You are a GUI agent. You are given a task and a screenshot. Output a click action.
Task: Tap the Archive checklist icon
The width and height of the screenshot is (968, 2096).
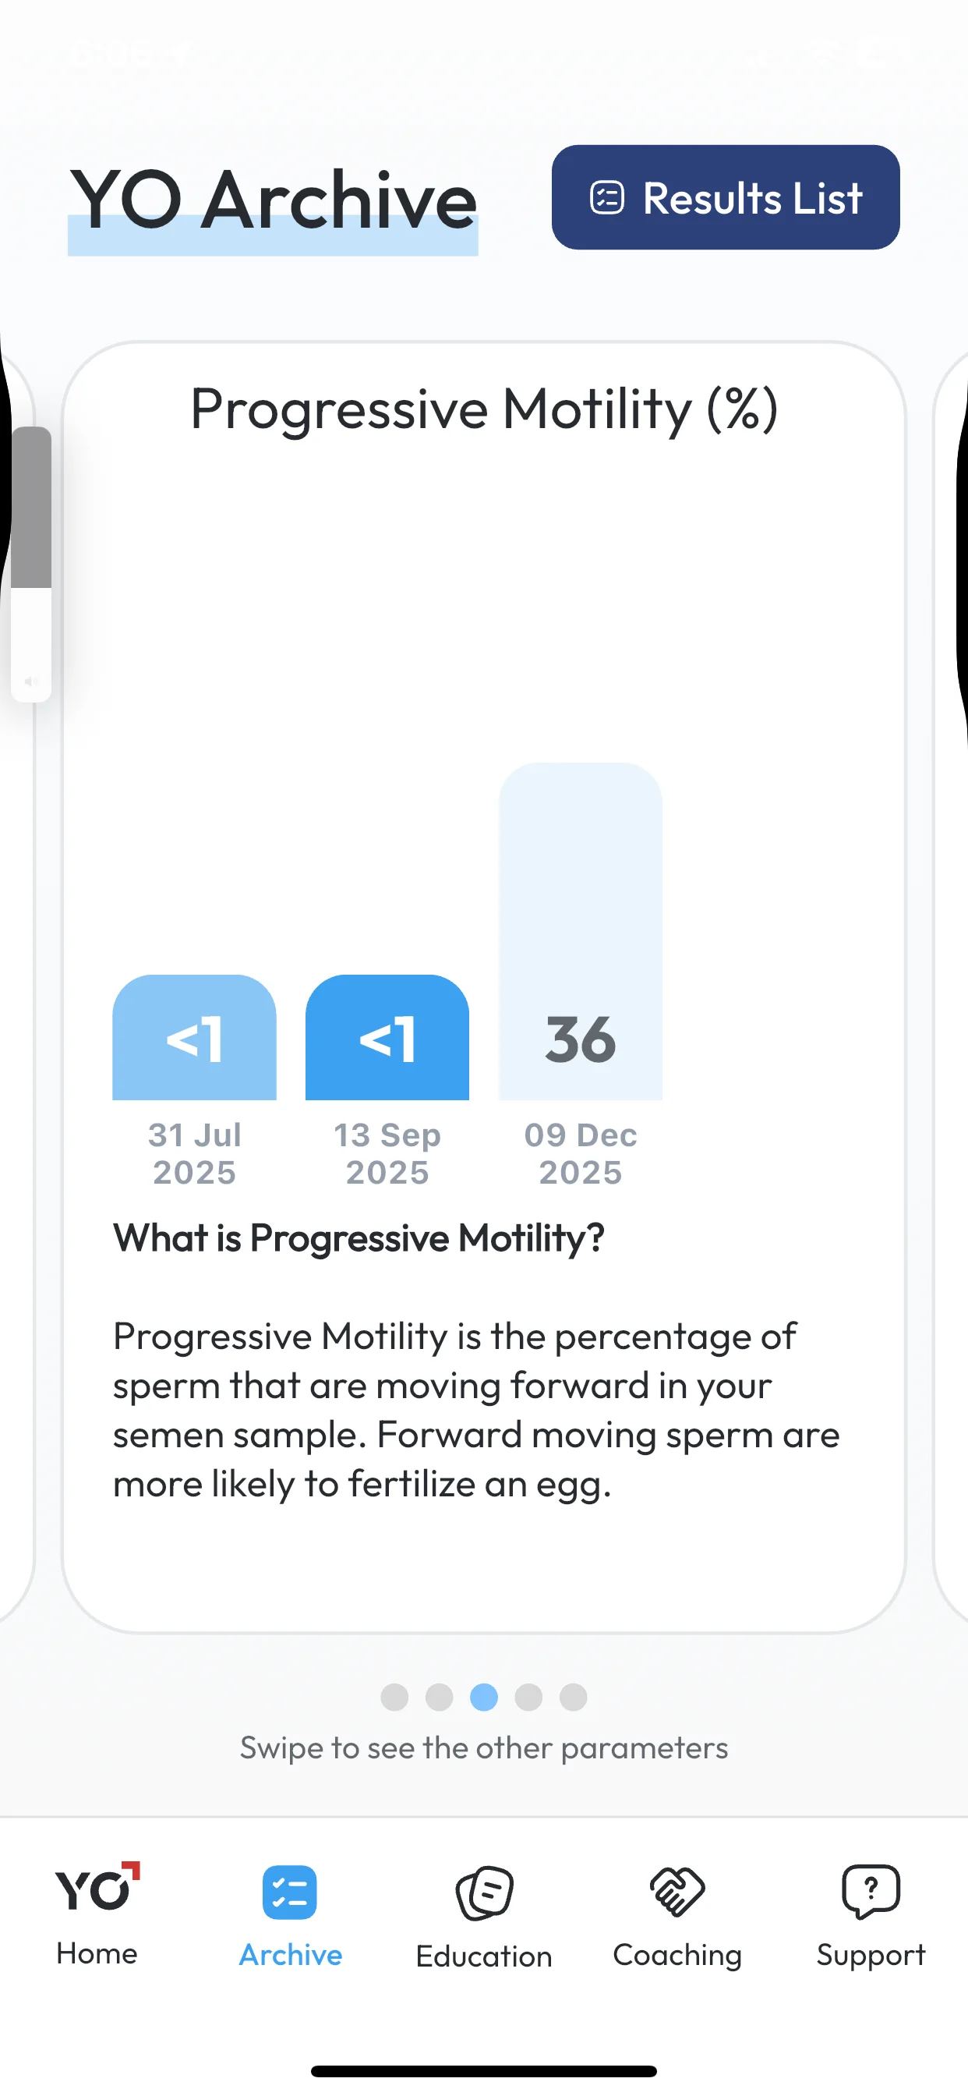tap(290, 1892)
